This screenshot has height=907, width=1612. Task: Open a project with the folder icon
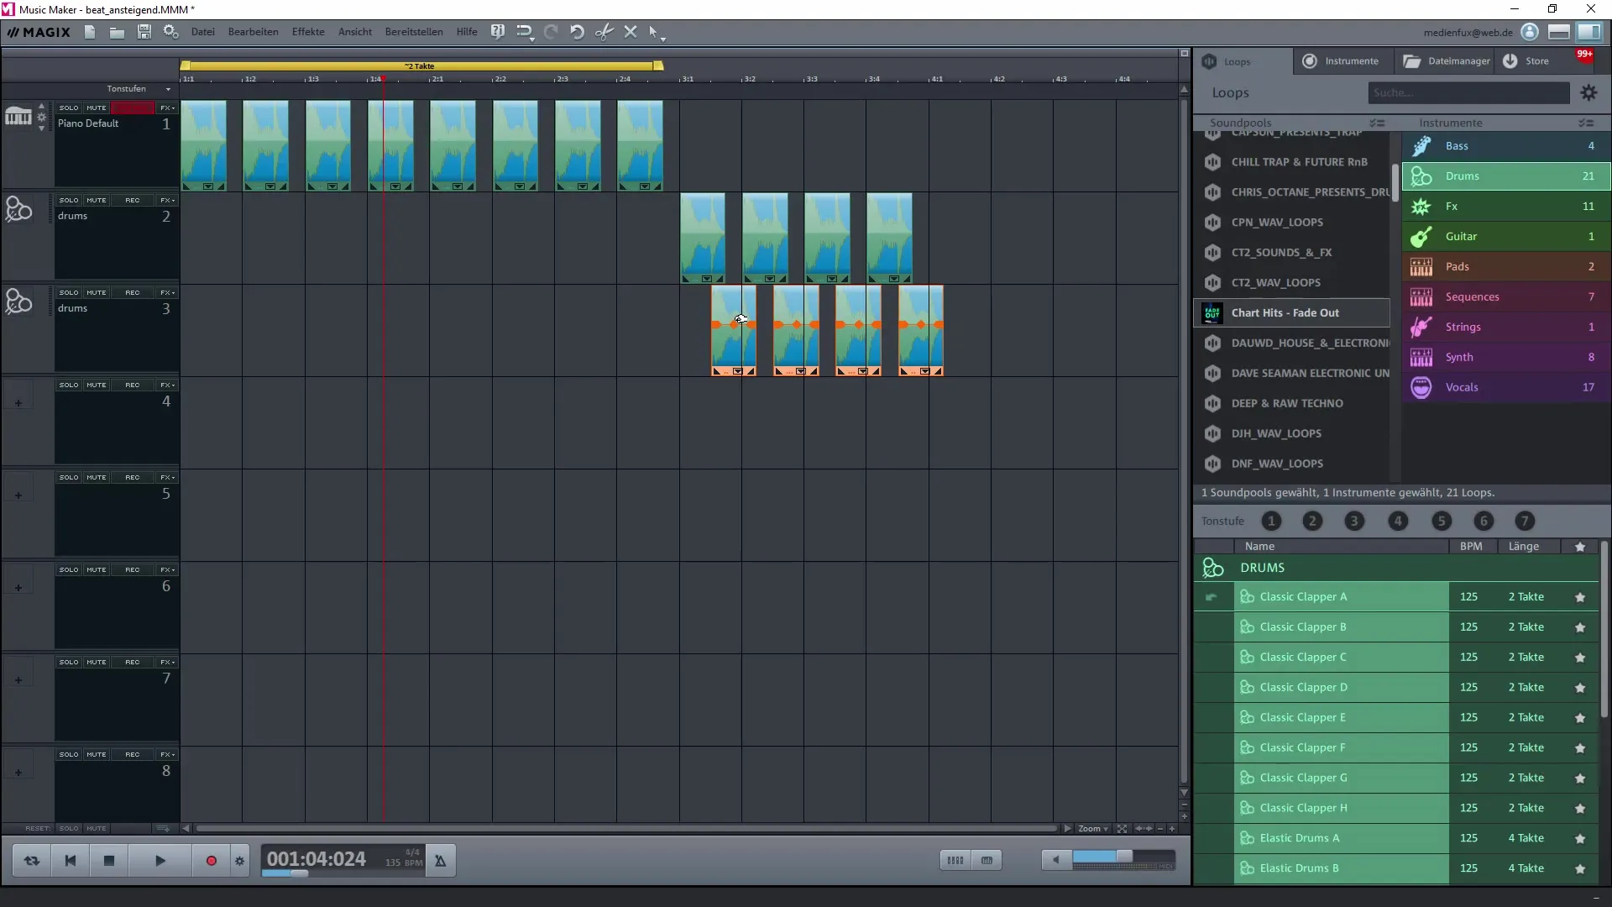117,32
